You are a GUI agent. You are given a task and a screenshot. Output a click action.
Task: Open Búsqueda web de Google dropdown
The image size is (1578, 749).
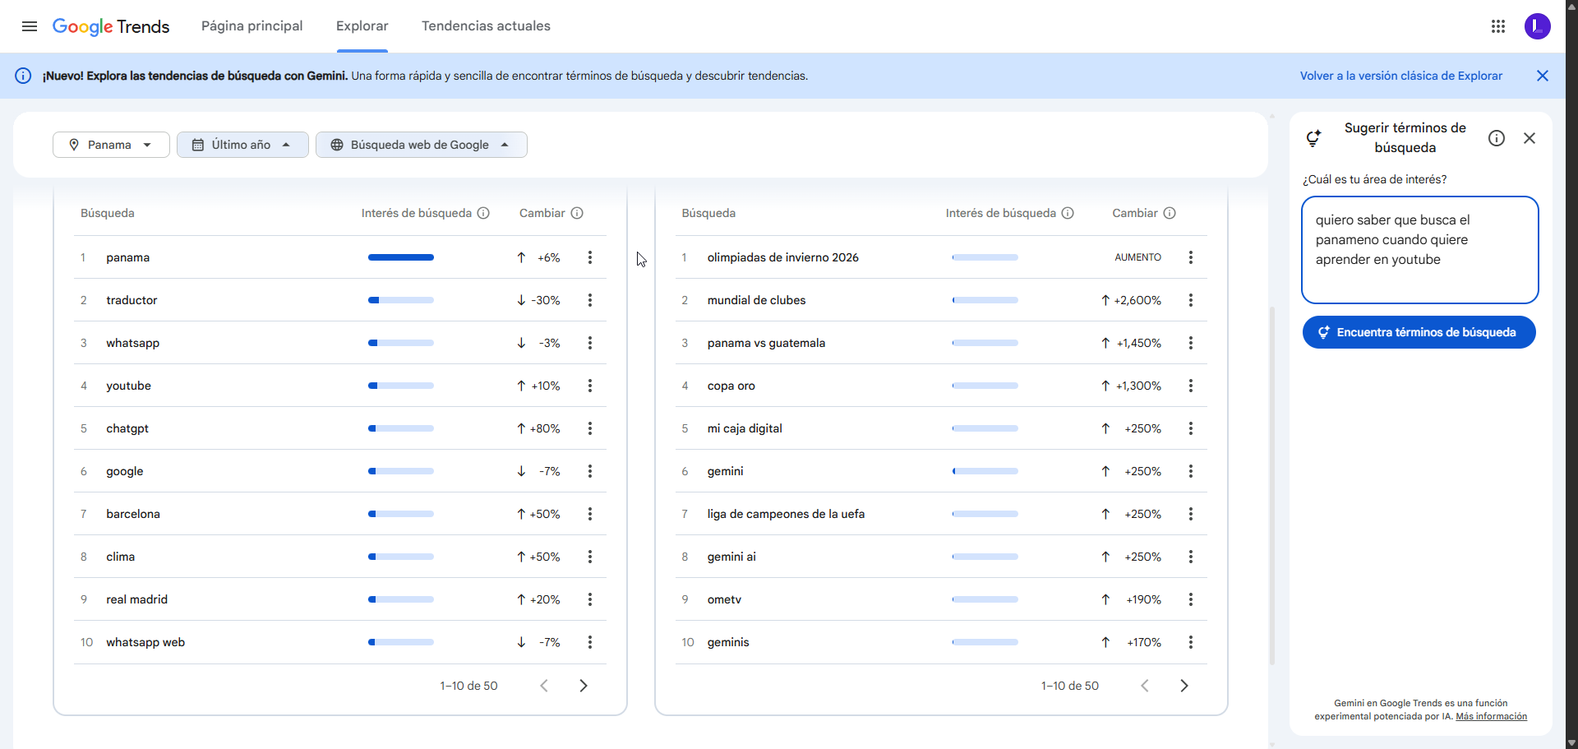tap(421, 145)
